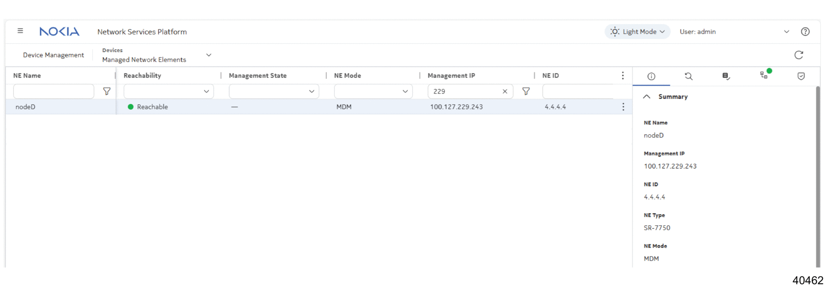This screenshot has width=826, height=290.
Task: Click the NE Name filter funnel icon
Action: point(107,91)
